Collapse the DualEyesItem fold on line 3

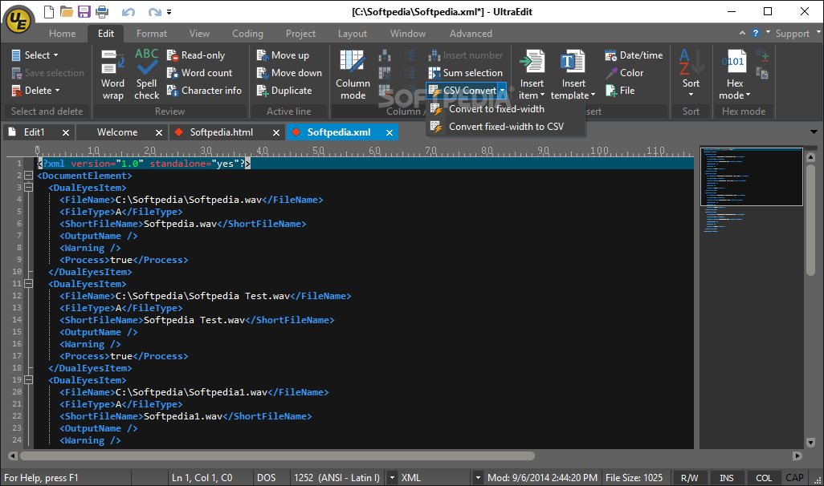(28, 188)
